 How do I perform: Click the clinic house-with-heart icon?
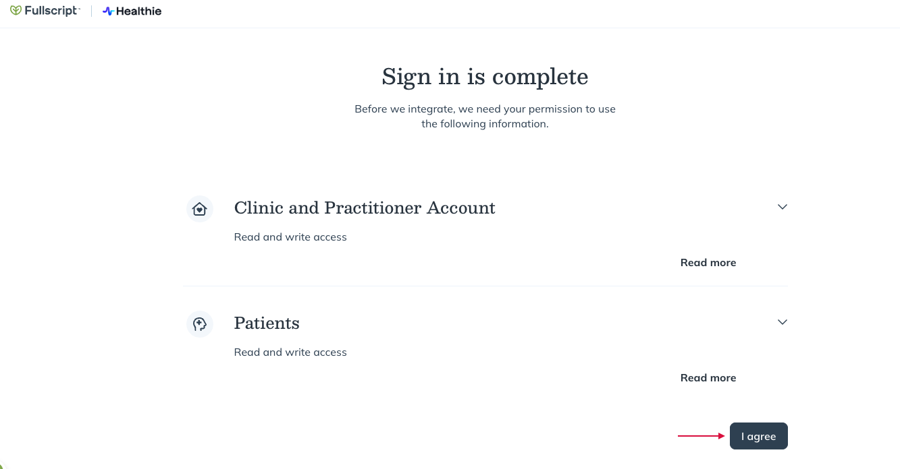tap(199, 209)
